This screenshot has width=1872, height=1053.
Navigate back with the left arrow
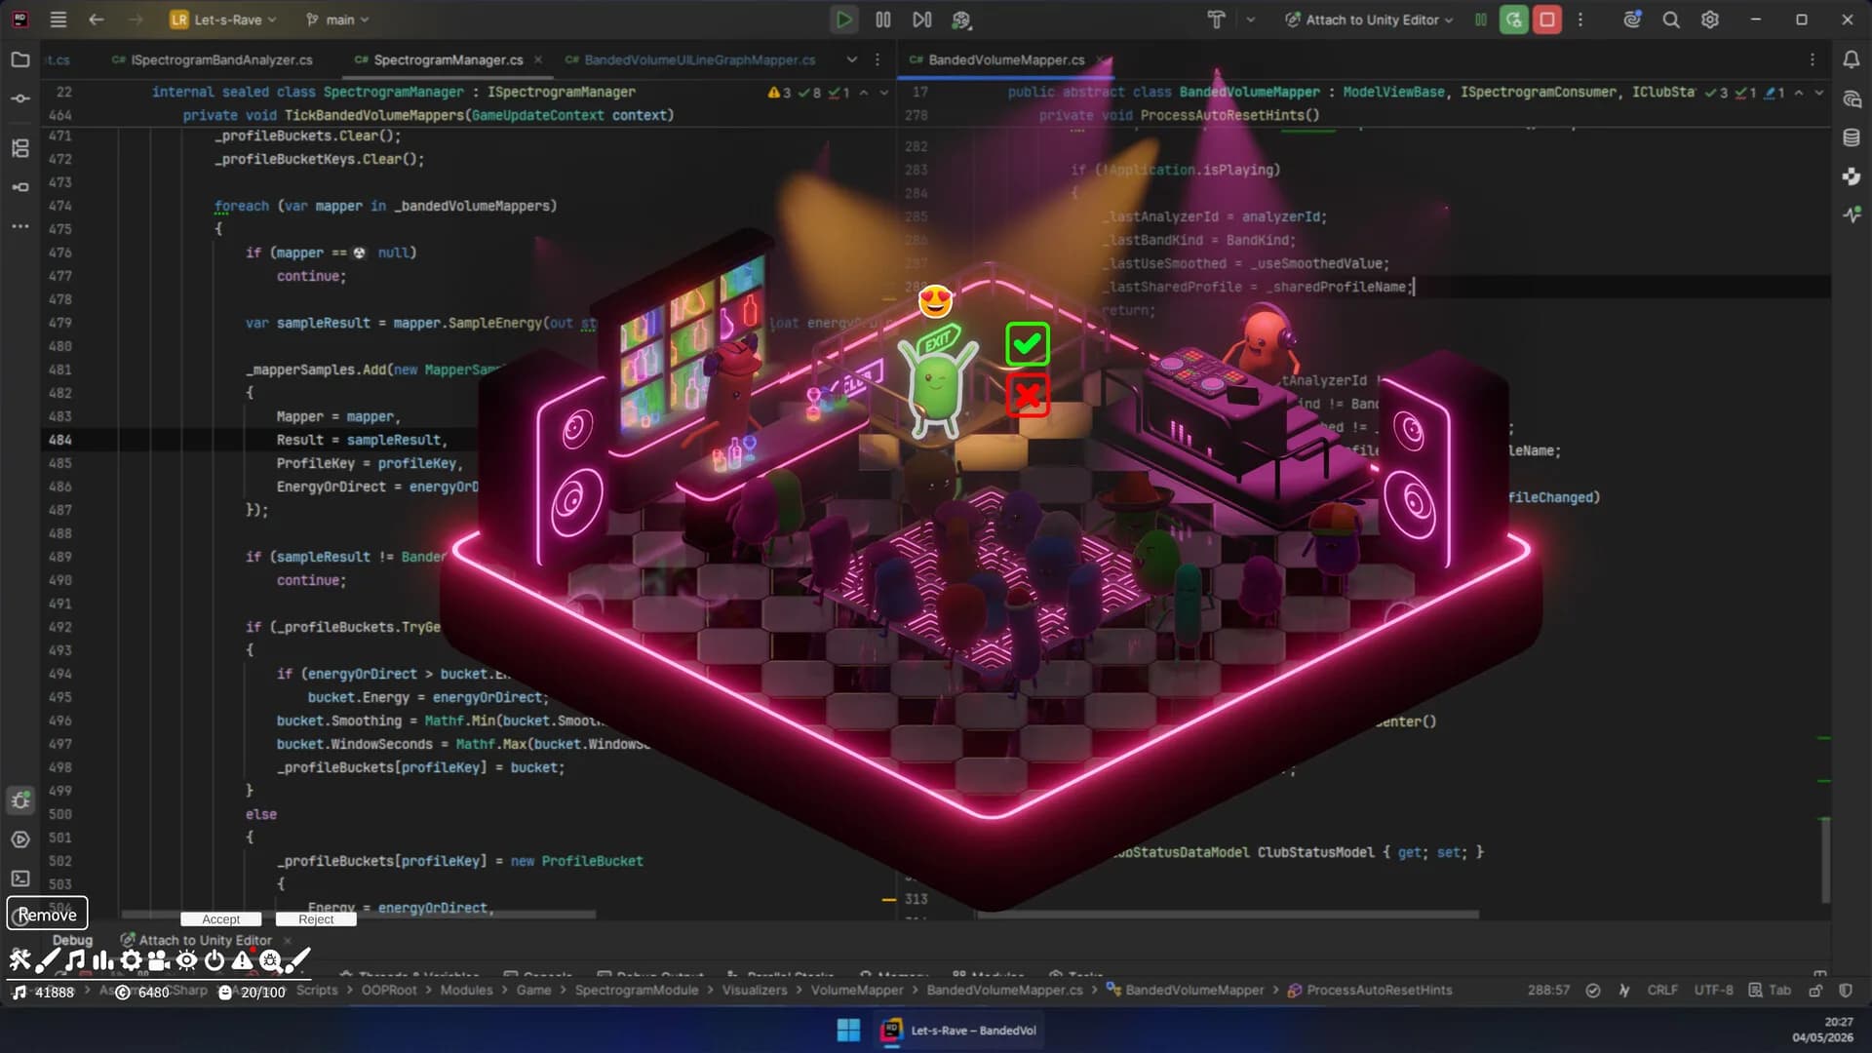point(96,19)
